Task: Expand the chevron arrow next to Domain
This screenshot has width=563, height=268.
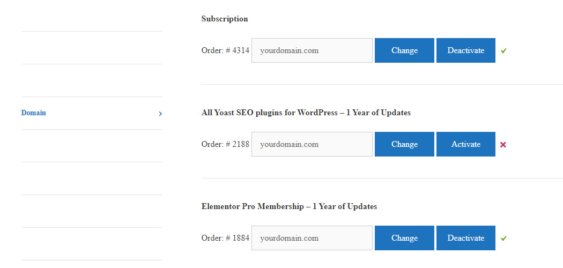Action: pyautogui.click(x=160, y=114)
